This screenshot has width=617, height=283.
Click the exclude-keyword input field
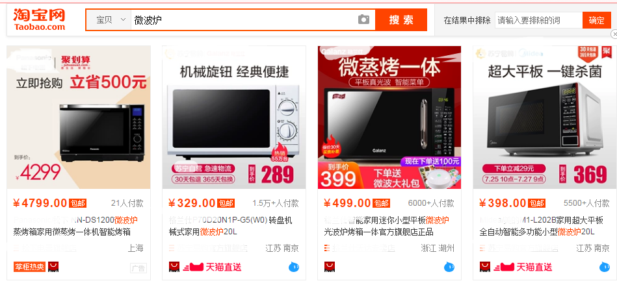(539, 20)
